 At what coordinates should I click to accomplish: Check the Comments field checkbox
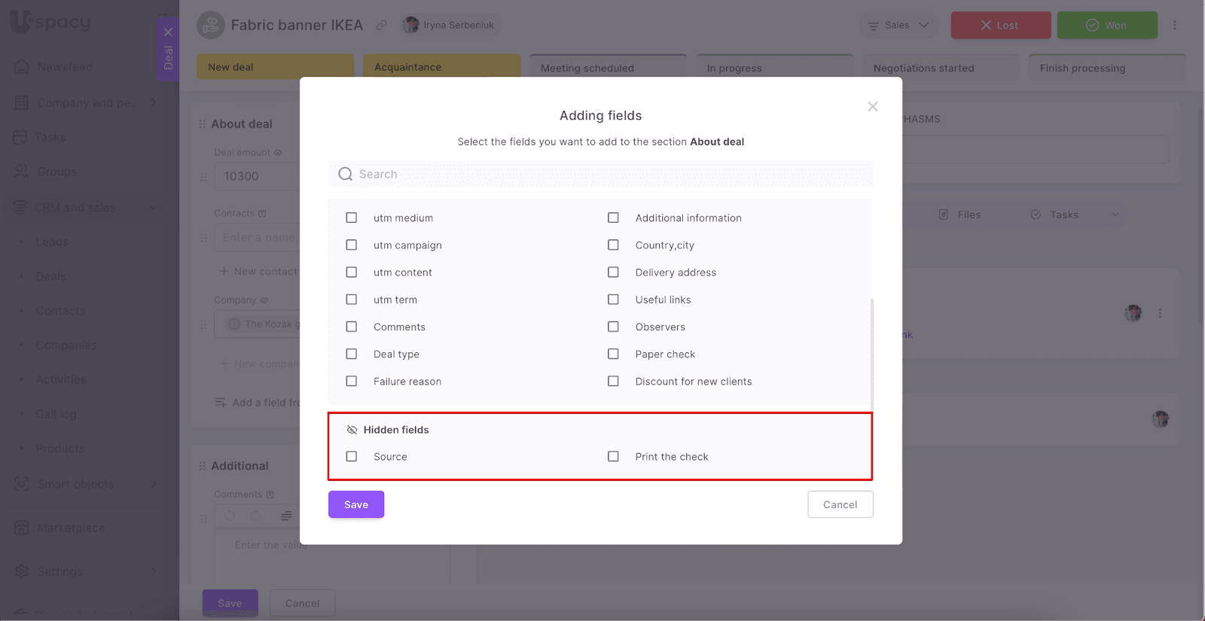click(x=352, y=327)
